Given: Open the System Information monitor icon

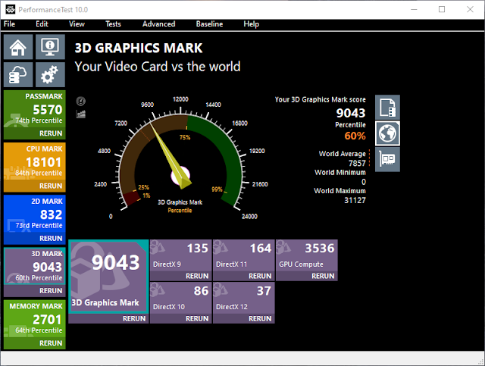Looking at the screenshot, I should (50, 47).
